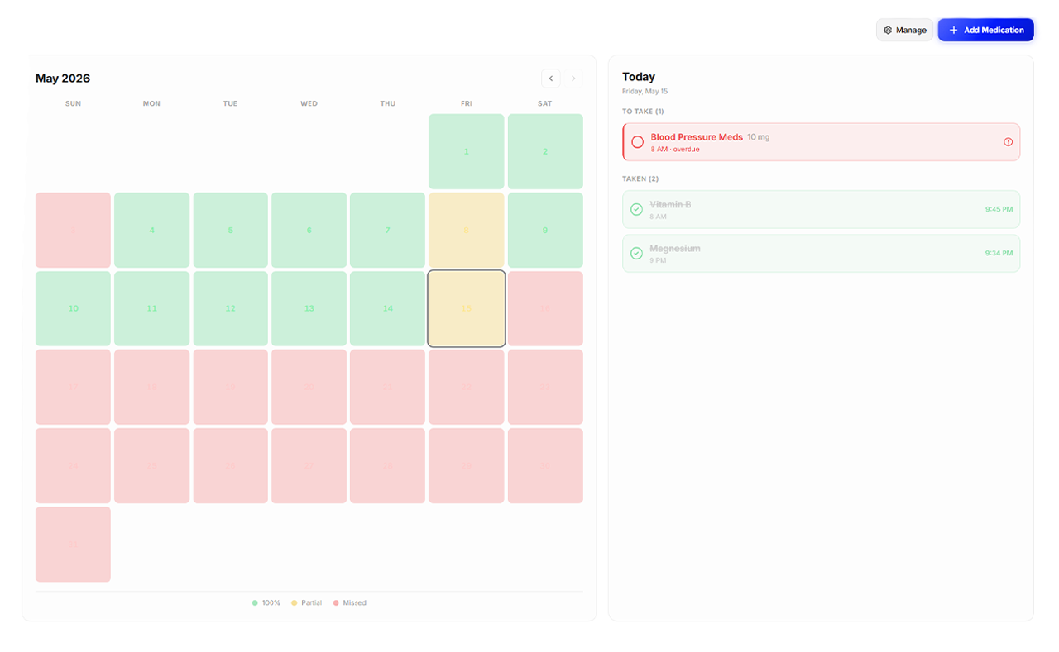Open the Manage medications button
Image resolution: width=1059 pixels, height=652 pixels.
coord(905,30)
